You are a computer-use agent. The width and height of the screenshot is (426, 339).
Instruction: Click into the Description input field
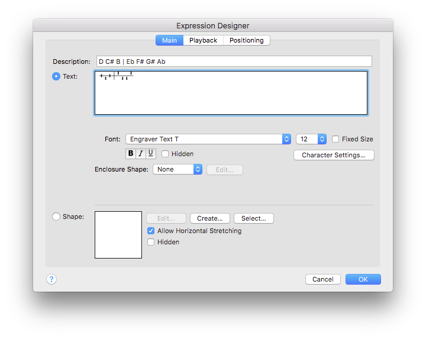click(x=234, y=62)
